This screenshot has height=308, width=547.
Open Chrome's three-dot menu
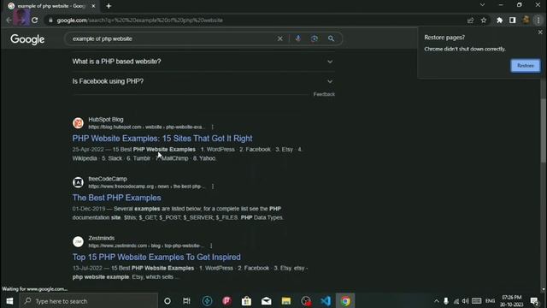coord(538,21)
